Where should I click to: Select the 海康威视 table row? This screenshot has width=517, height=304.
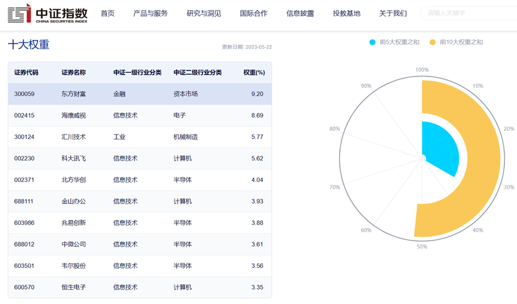pyautogui.click(x=140, y=115)
